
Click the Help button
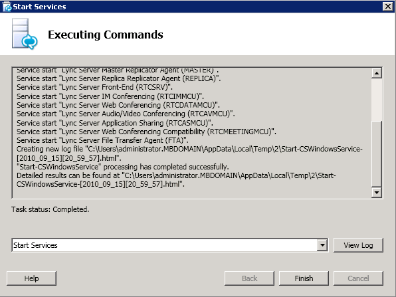(x=32, y=278)
